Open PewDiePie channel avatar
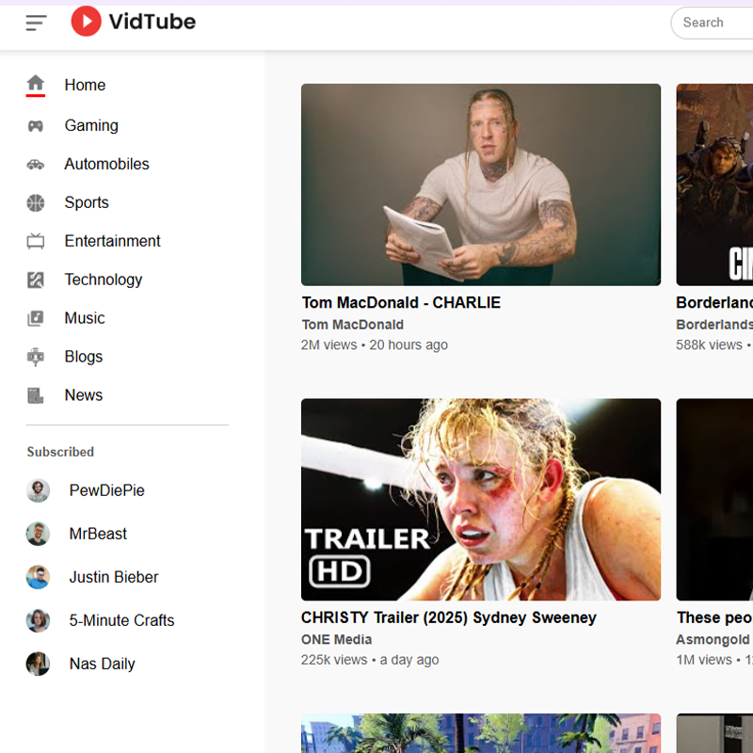The height and width of the screenshot is (753, 753). click(x=38, y=490)
